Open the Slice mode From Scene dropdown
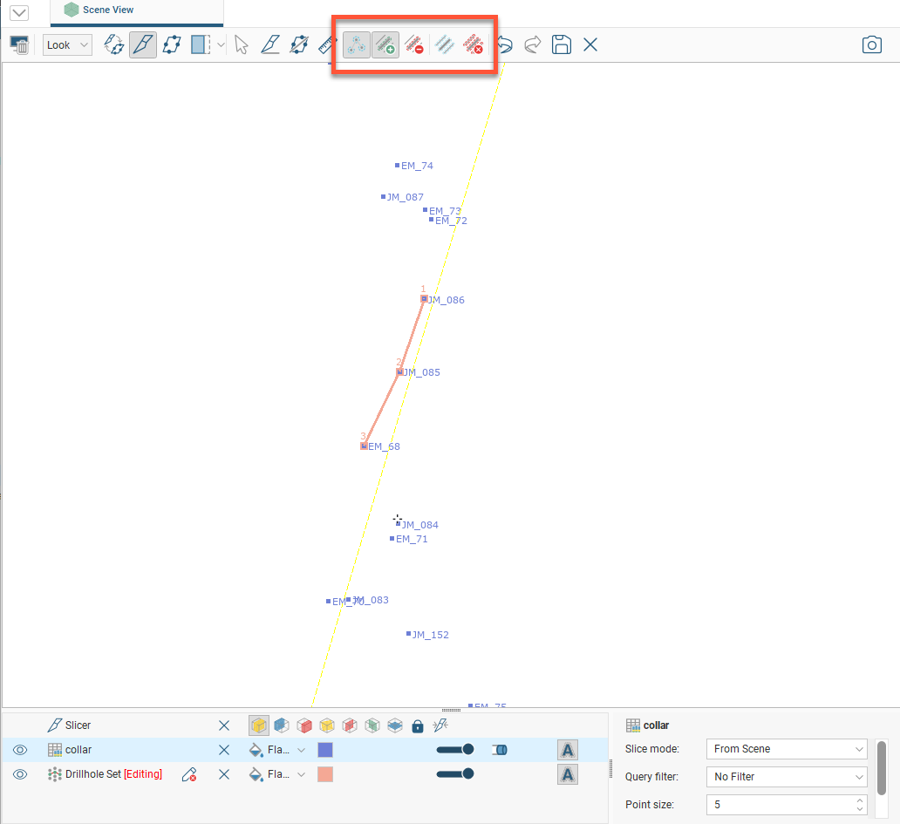Screen dimensions: 900x824 pyautogui.click(x=787, y=749)
